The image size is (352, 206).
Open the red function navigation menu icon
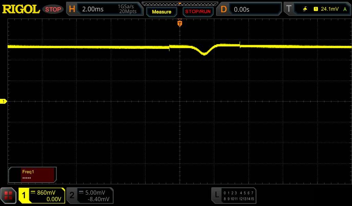(x=8, y=195)
